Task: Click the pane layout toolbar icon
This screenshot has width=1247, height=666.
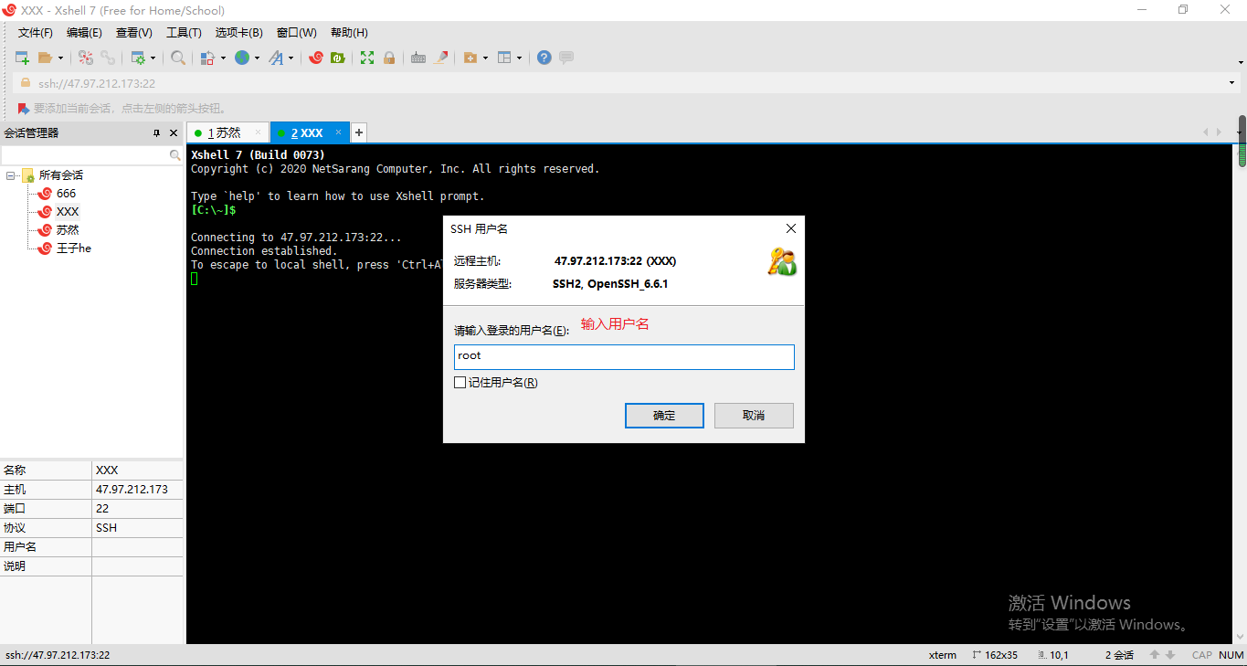Action: [x=504, y=58]
